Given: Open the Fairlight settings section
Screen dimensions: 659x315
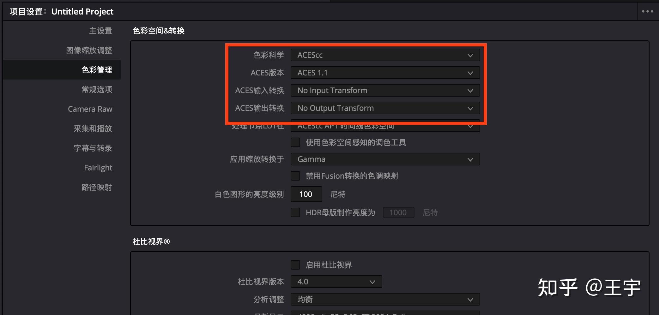Looking at the screenshot, I should click(98, 168).
